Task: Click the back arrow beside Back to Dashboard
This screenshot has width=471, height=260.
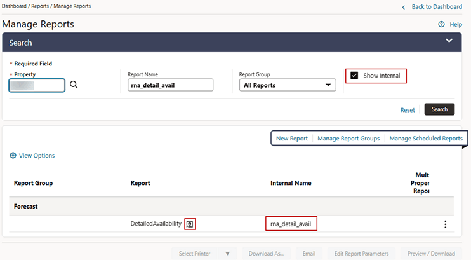Action: pyautogui.click(x=404, y=7)
